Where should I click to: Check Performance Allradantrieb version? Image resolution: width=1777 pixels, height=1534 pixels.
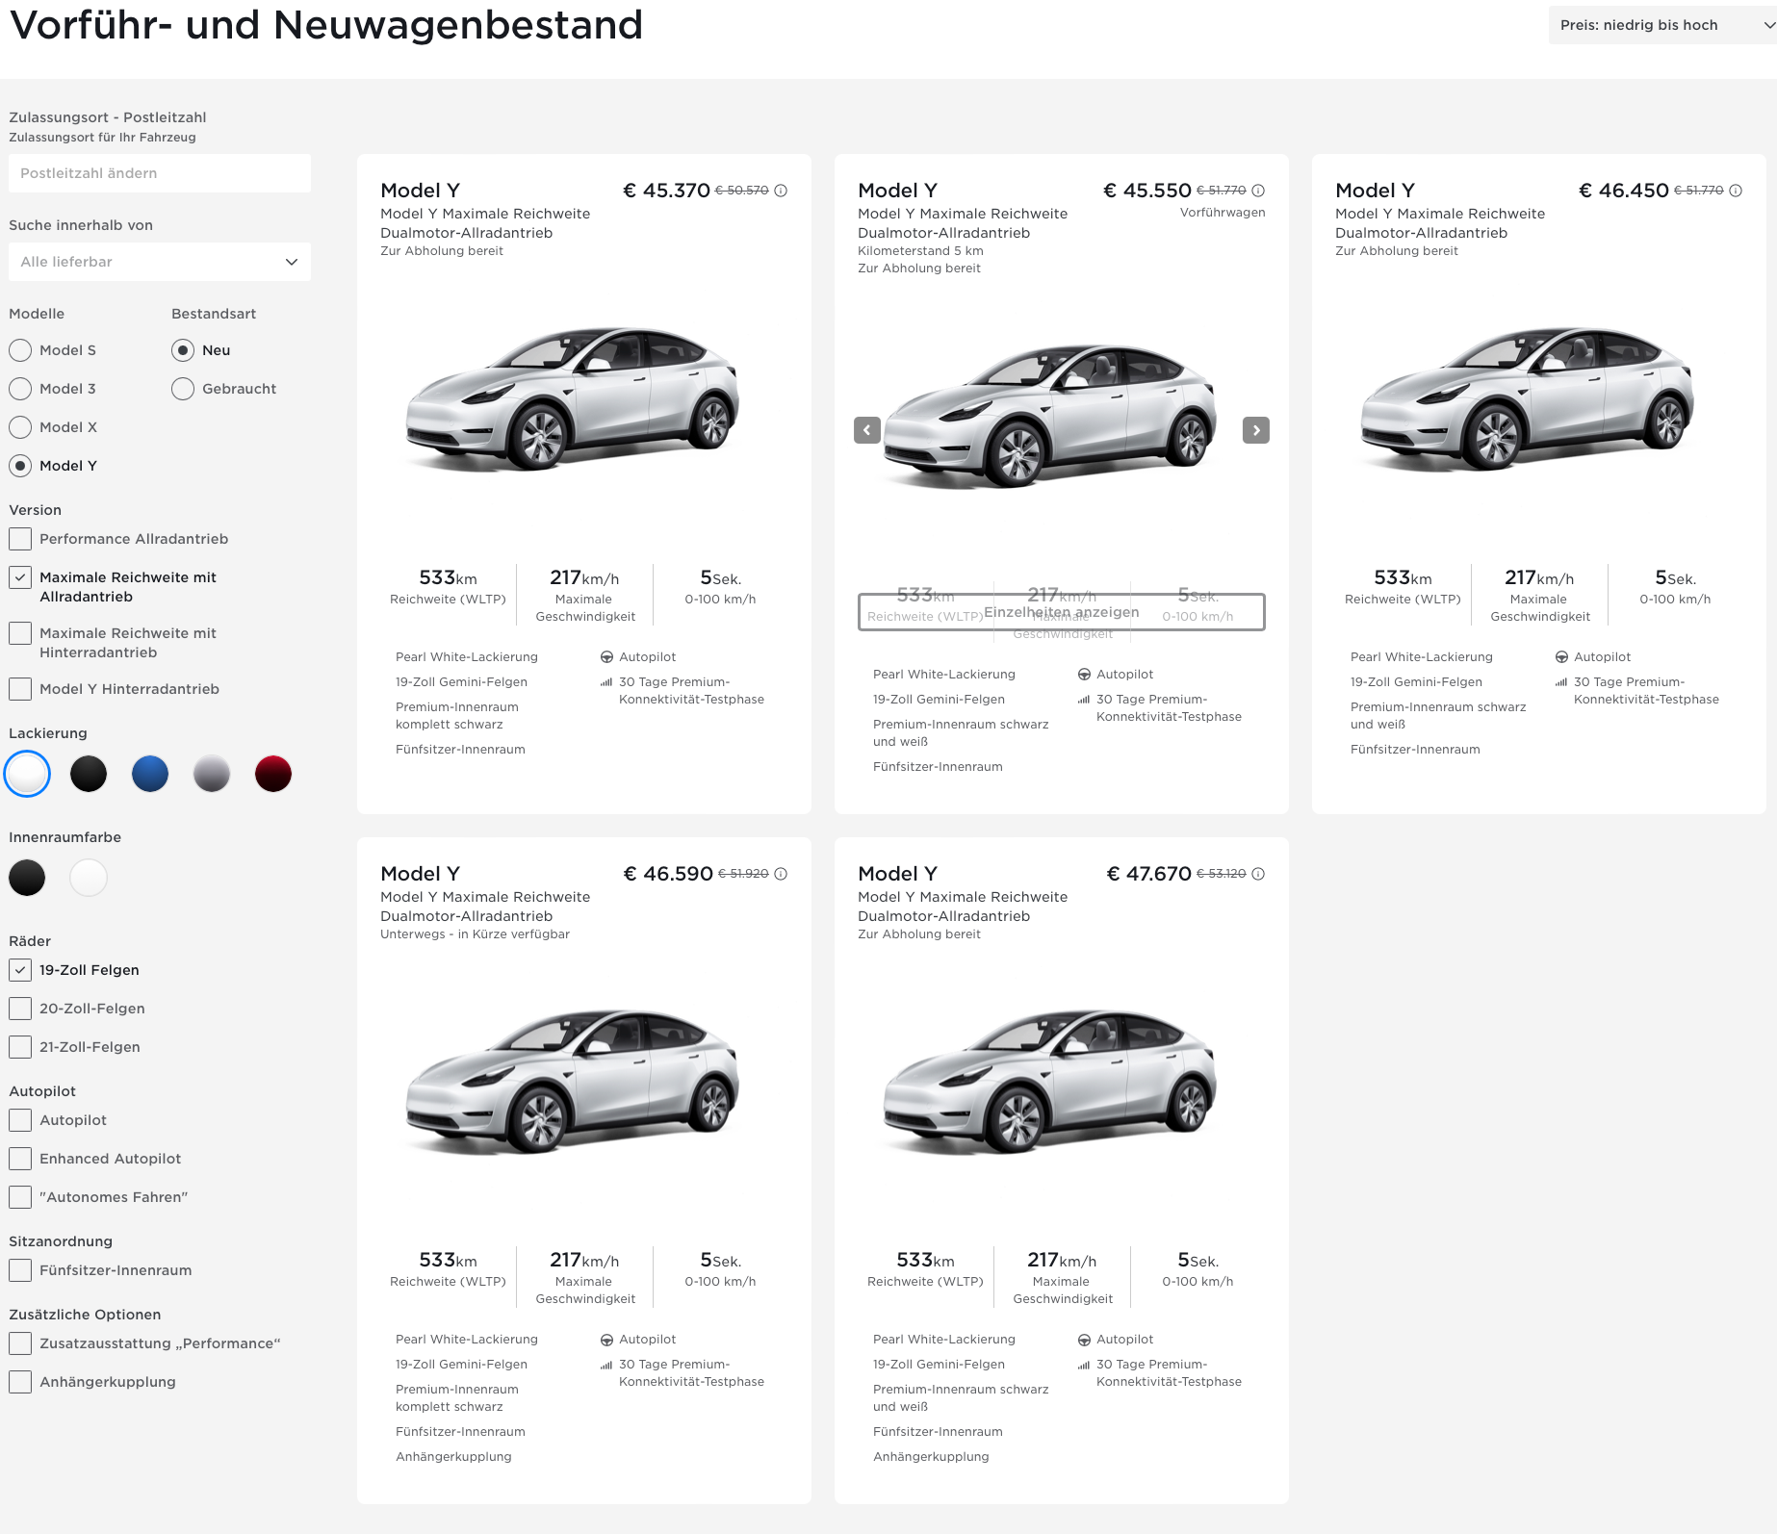click(x=20, y=539)
